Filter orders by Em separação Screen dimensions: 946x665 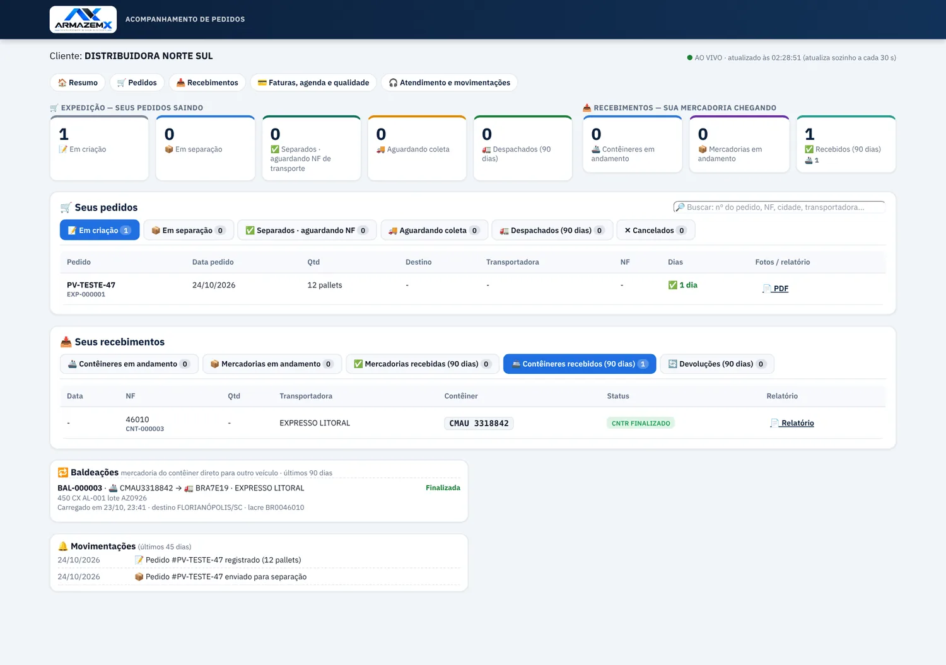click(x=189, y=230)
